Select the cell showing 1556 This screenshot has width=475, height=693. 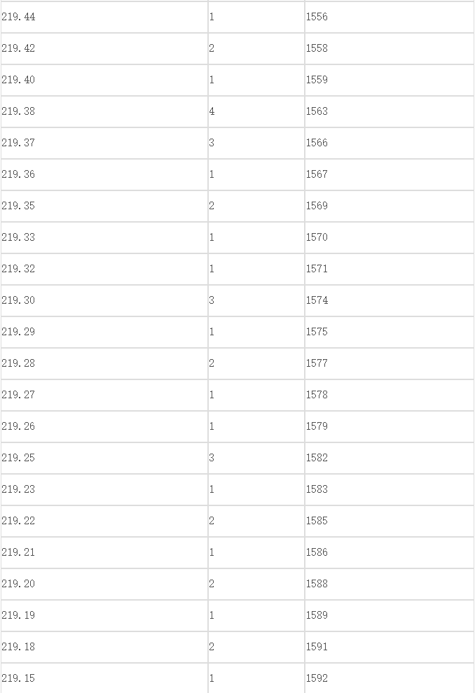click(x=390, y=17)
